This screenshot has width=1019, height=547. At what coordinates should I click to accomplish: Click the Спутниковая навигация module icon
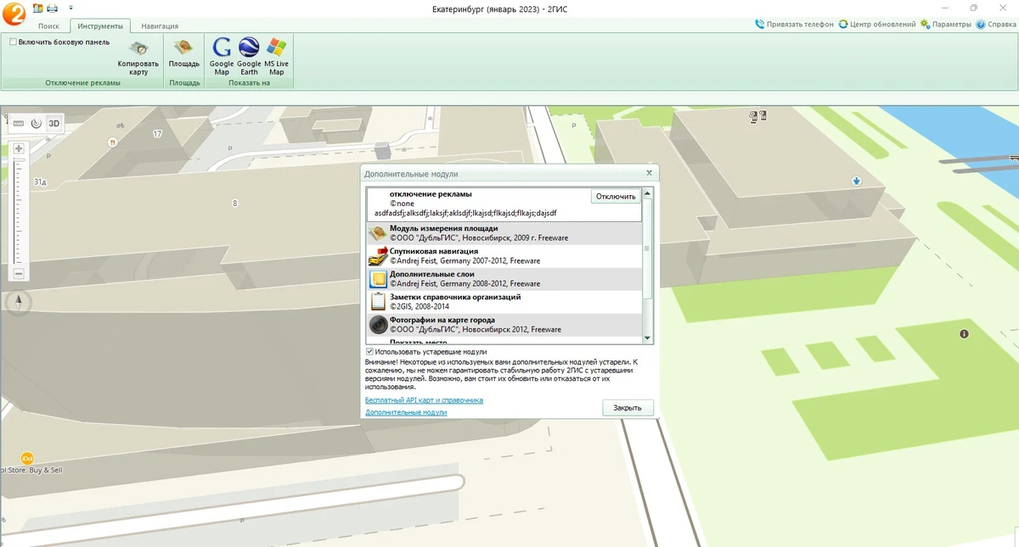point(378,256)
